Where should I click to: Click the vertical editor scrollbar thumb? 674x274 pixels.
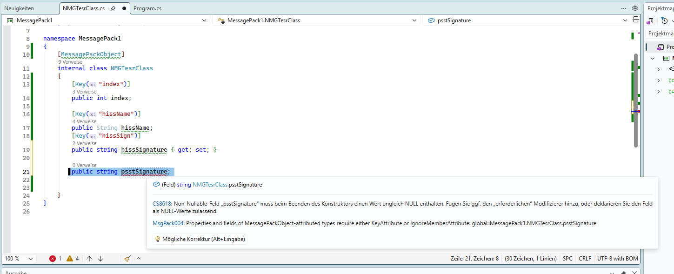[635, 100]
